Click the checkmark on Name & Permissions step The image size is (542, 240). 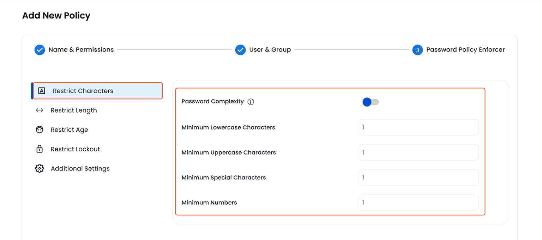(40, 50)
